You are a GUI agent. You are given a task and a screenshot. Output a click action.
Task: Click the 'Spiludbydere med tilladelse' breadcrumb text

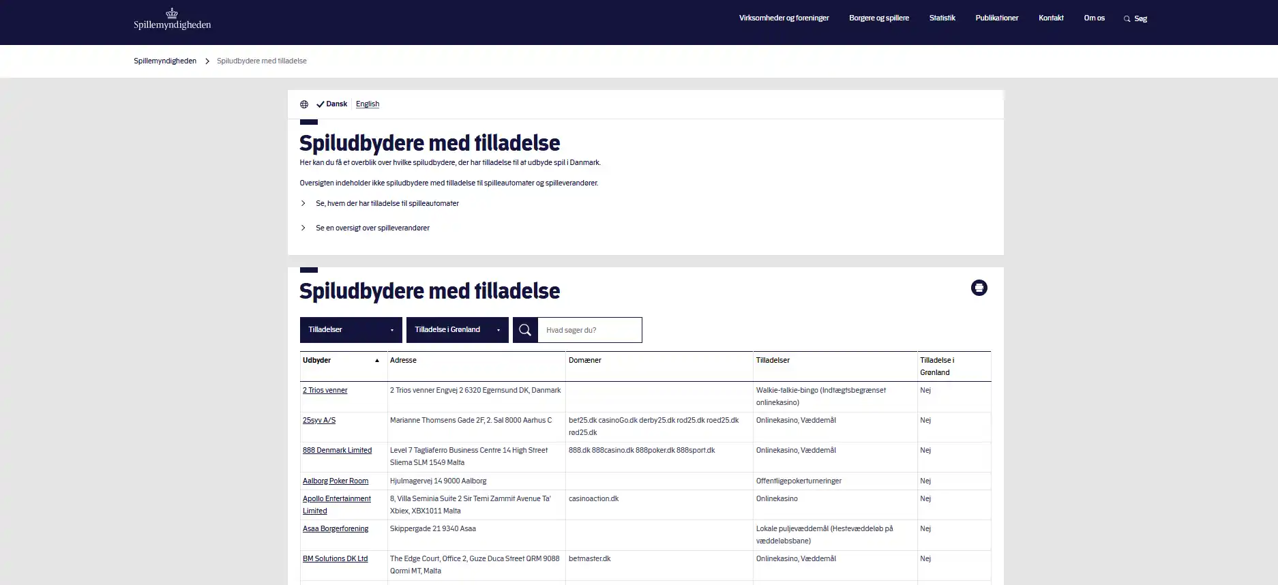pos(262,61)
